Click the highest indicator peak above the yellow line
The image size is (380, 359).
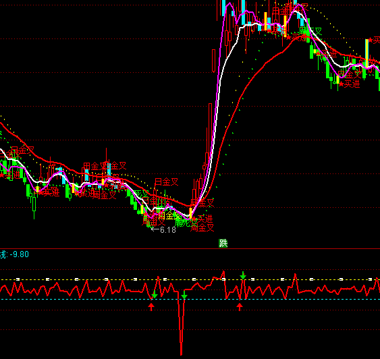tap(223, 271)
